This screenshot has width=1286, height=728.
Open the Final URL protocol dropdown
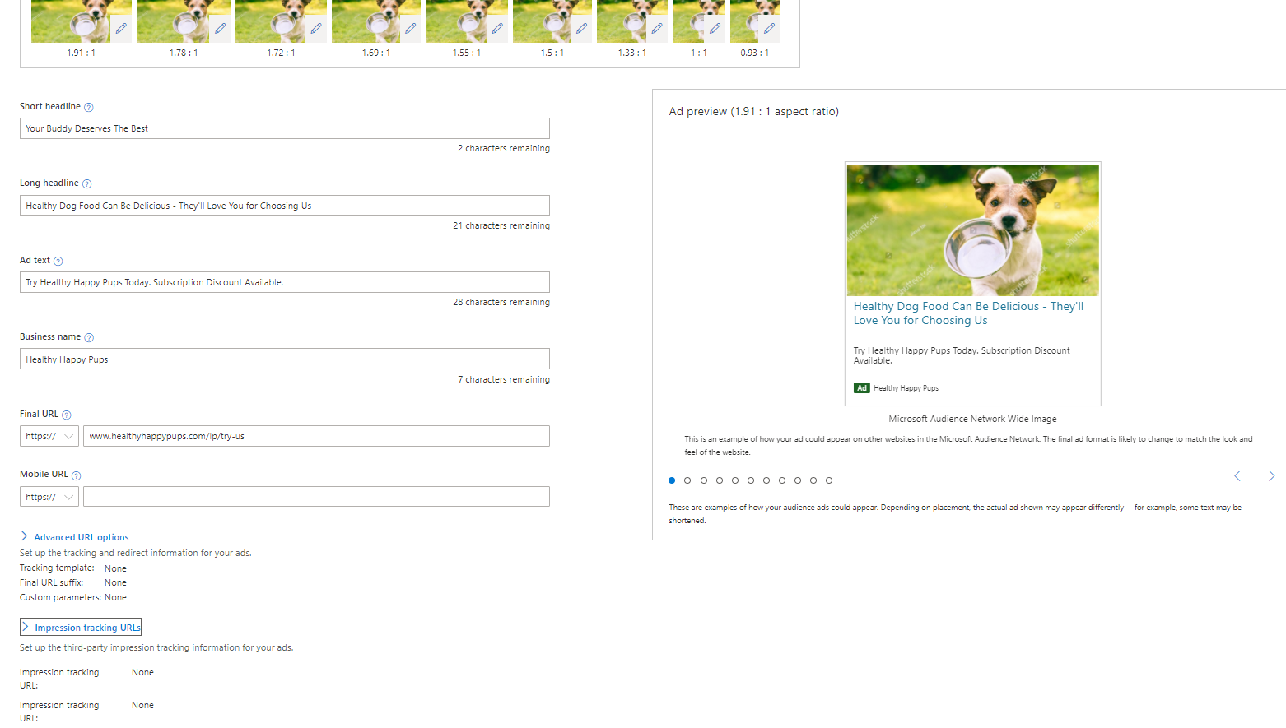coord(49,437)
